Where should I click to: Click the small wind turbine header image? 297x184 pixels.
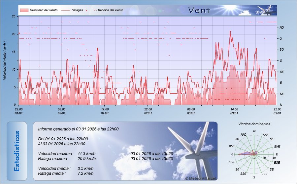tap(267, 10)
